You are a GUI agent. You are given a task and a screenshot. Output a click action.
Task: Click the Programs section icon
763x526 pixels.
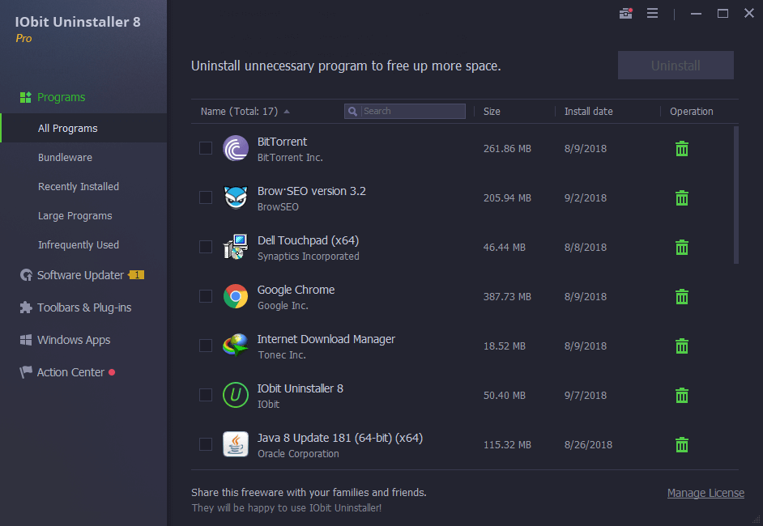coord(26,97)
